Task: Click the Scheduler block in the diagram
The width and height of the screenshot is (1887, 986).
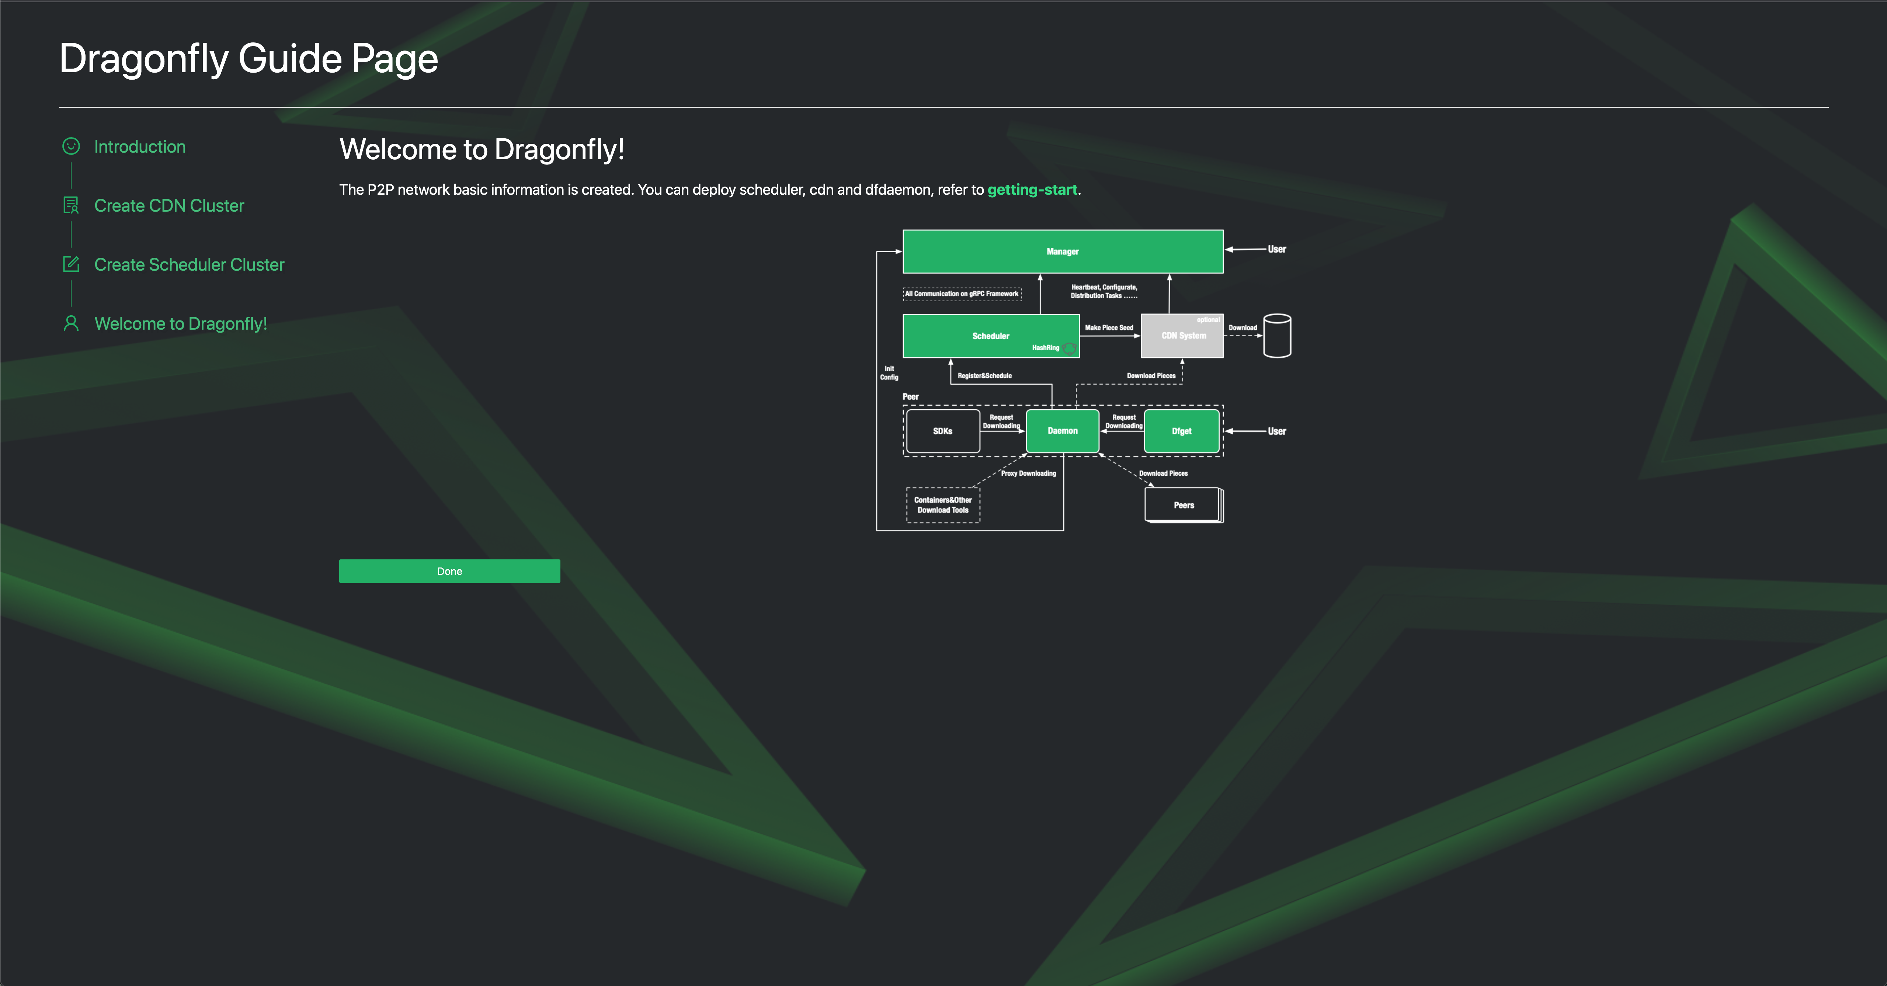Action: [x=991, y=336]
